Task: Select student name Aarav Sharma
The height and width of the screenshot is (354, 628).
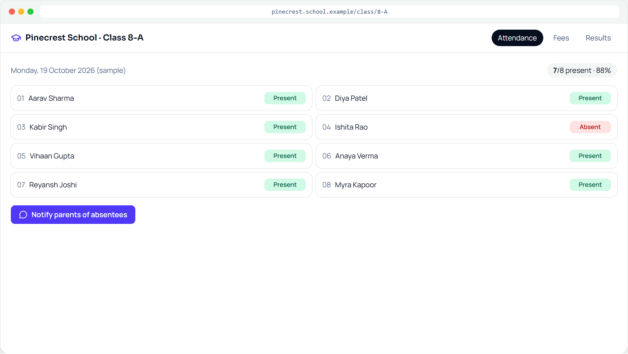Action: pyautogui.click(x=51, y=98)
